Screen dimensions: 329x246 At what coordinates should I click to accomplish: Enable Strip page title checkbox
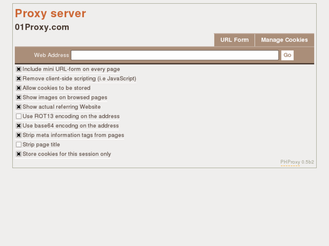(19, 144)
